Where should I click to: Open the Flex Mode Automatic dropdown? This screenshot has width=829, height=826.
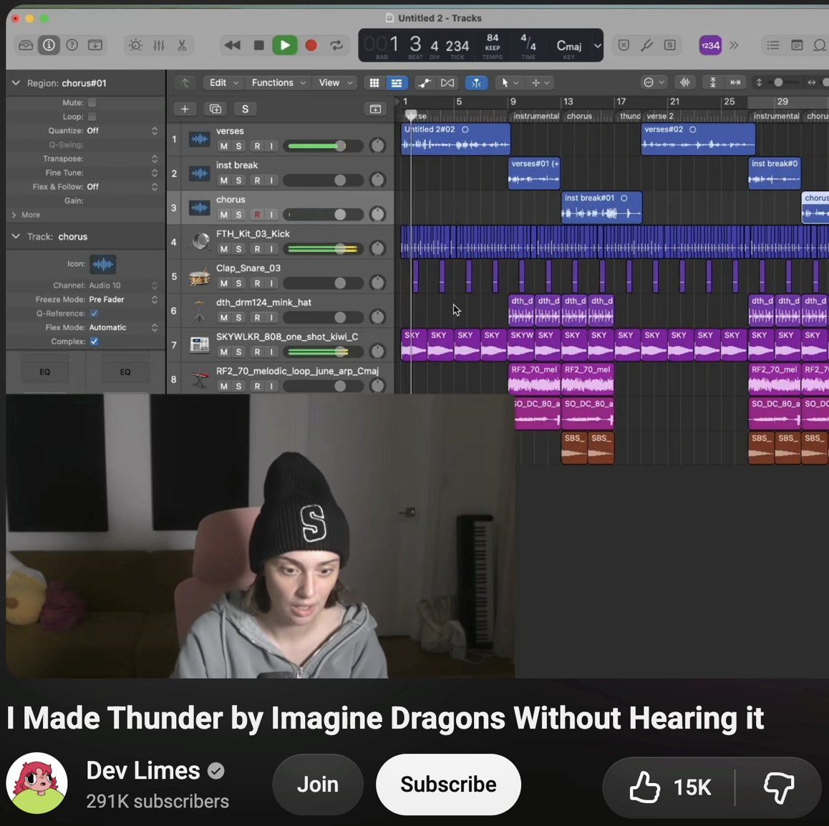[x=122, y=328]
